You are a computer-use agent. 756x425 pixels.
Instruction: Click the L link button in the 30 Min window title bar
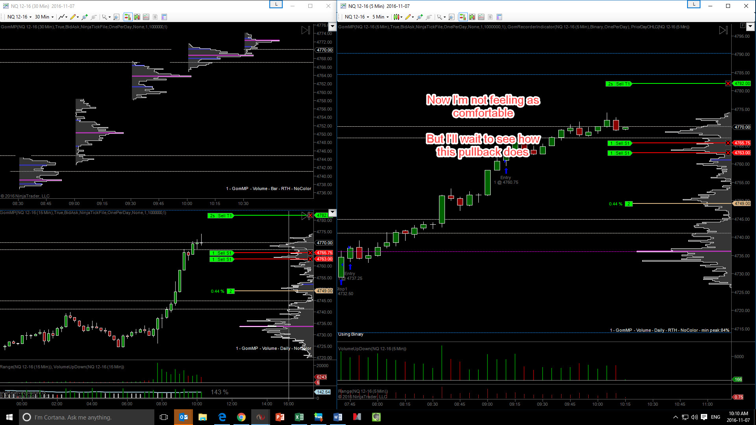pyautogui.click(x=276, y=4)
